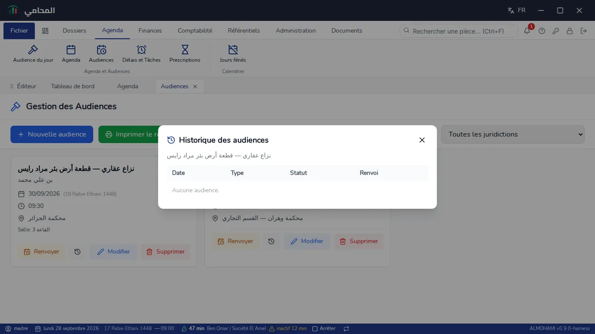The height and width of the screenshot is (334, 595).
Task: Click Renvoyer on the محكمة الجزائر card
Action: [x=41, y=252]
